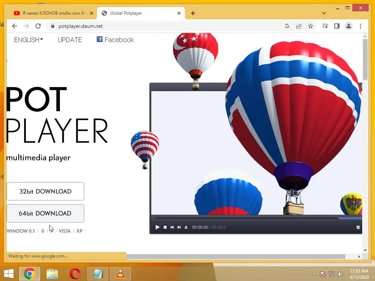Click the page vertical scrollbar thumb

(x=365, y=59)
